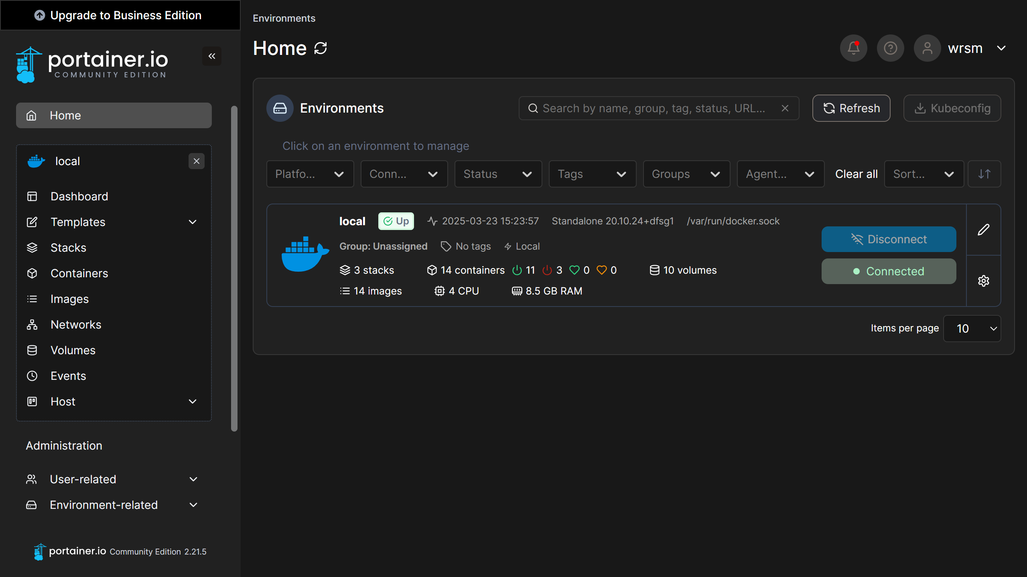1027x577 pixels.
Task: Click the Docker icon beside local in sidebar
Action: (x=36, y=161)
